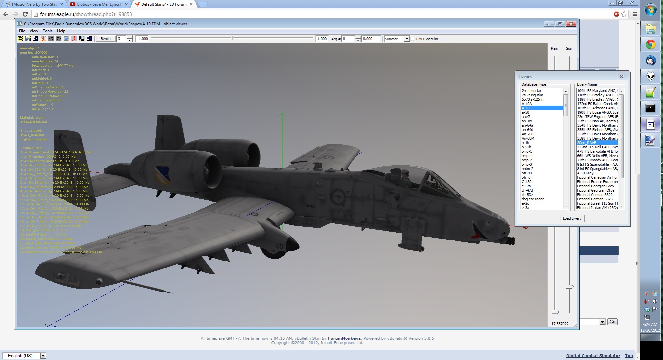Click the last document list toolbar icon

89,39
